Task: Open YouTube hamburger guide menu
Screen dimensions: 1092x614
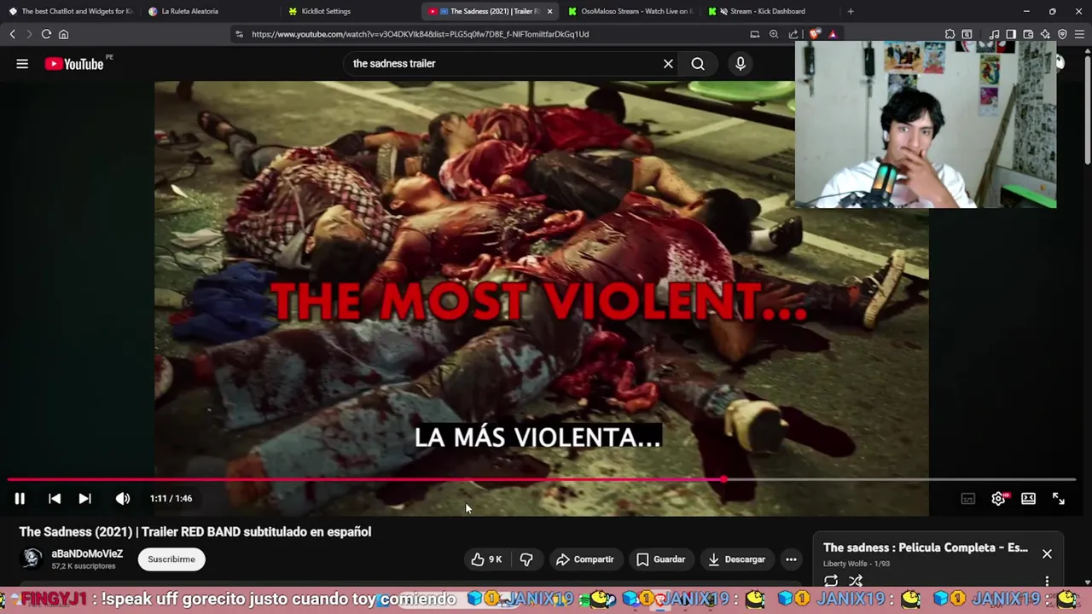Action: [x=22, y=64]
